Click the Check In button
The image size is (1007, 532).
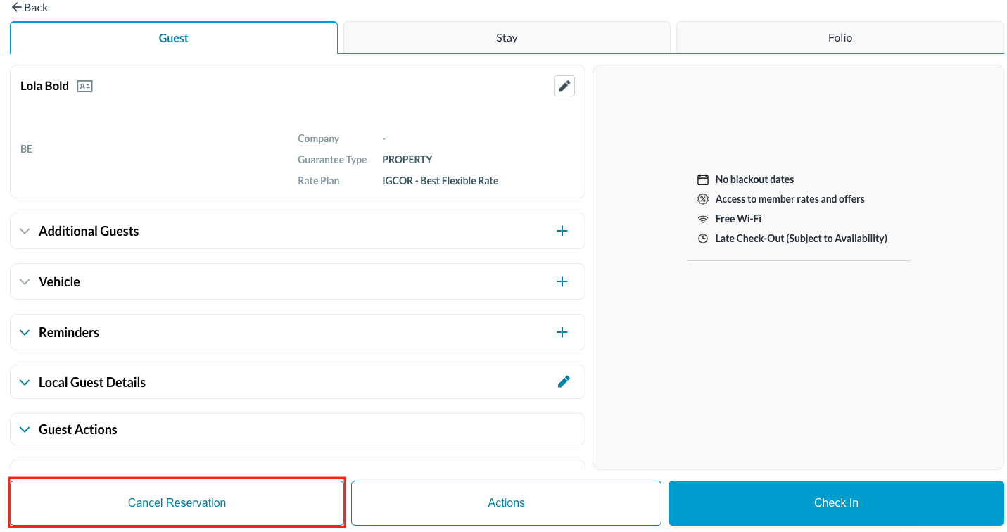pos(835,502)
